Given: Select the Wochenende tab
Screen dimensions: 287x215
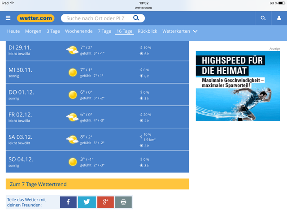Looking at the screenshot, I should (79, 31).
